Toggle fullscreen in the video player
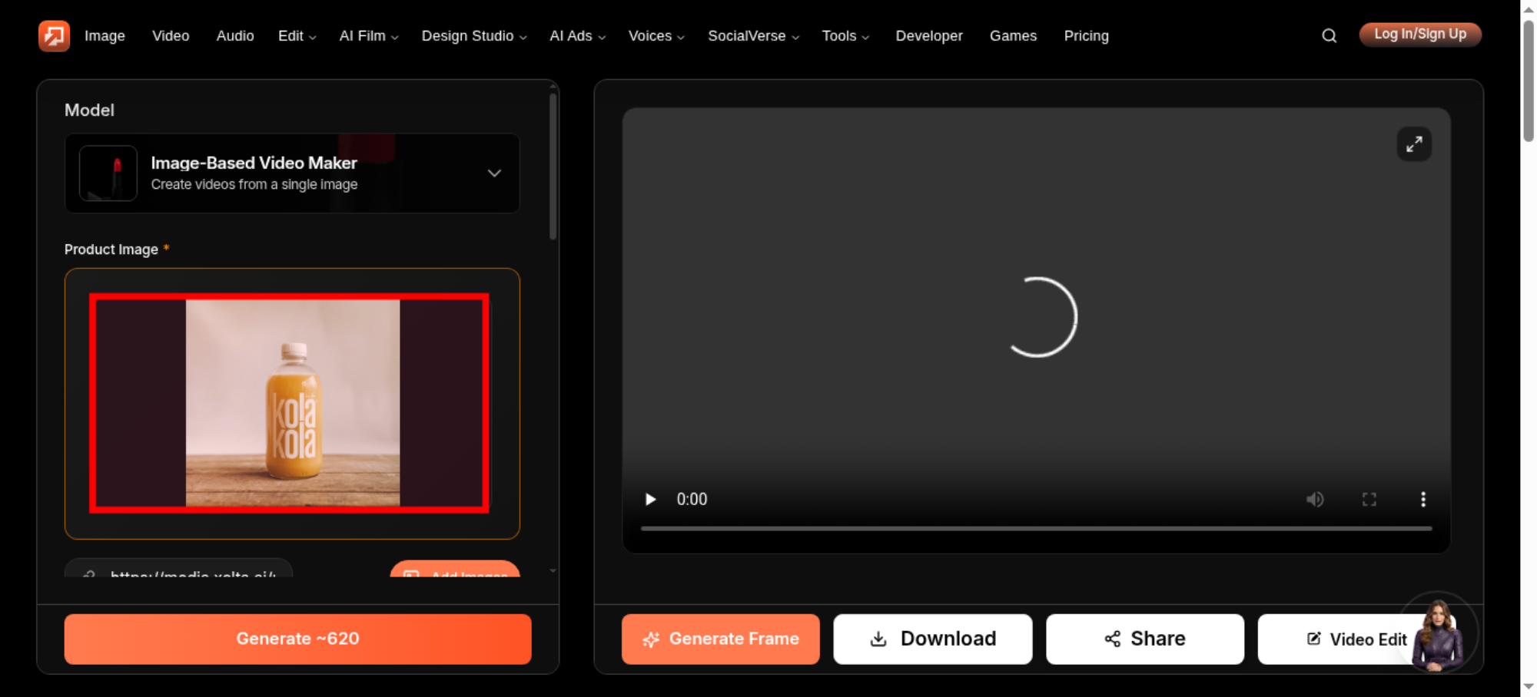The image size is (1537, 697). pyautogui.click(x=1369, y=499)
